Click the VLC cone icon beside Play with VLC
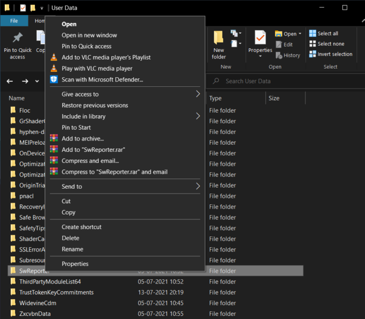Viewport: 365px width, 319px height. 54,68
